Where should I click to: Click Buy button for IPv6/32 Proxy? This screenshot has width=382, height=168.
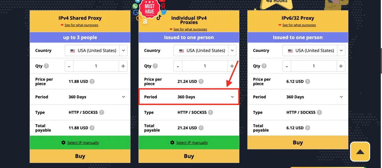[x=298, y=142]
